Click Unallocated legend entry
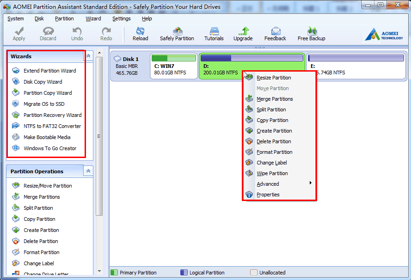 (268, 273)
